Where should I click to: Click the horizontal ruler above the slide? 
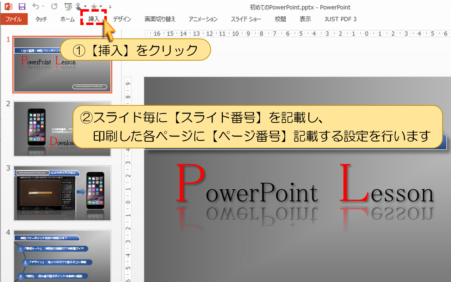pos(298,33)
